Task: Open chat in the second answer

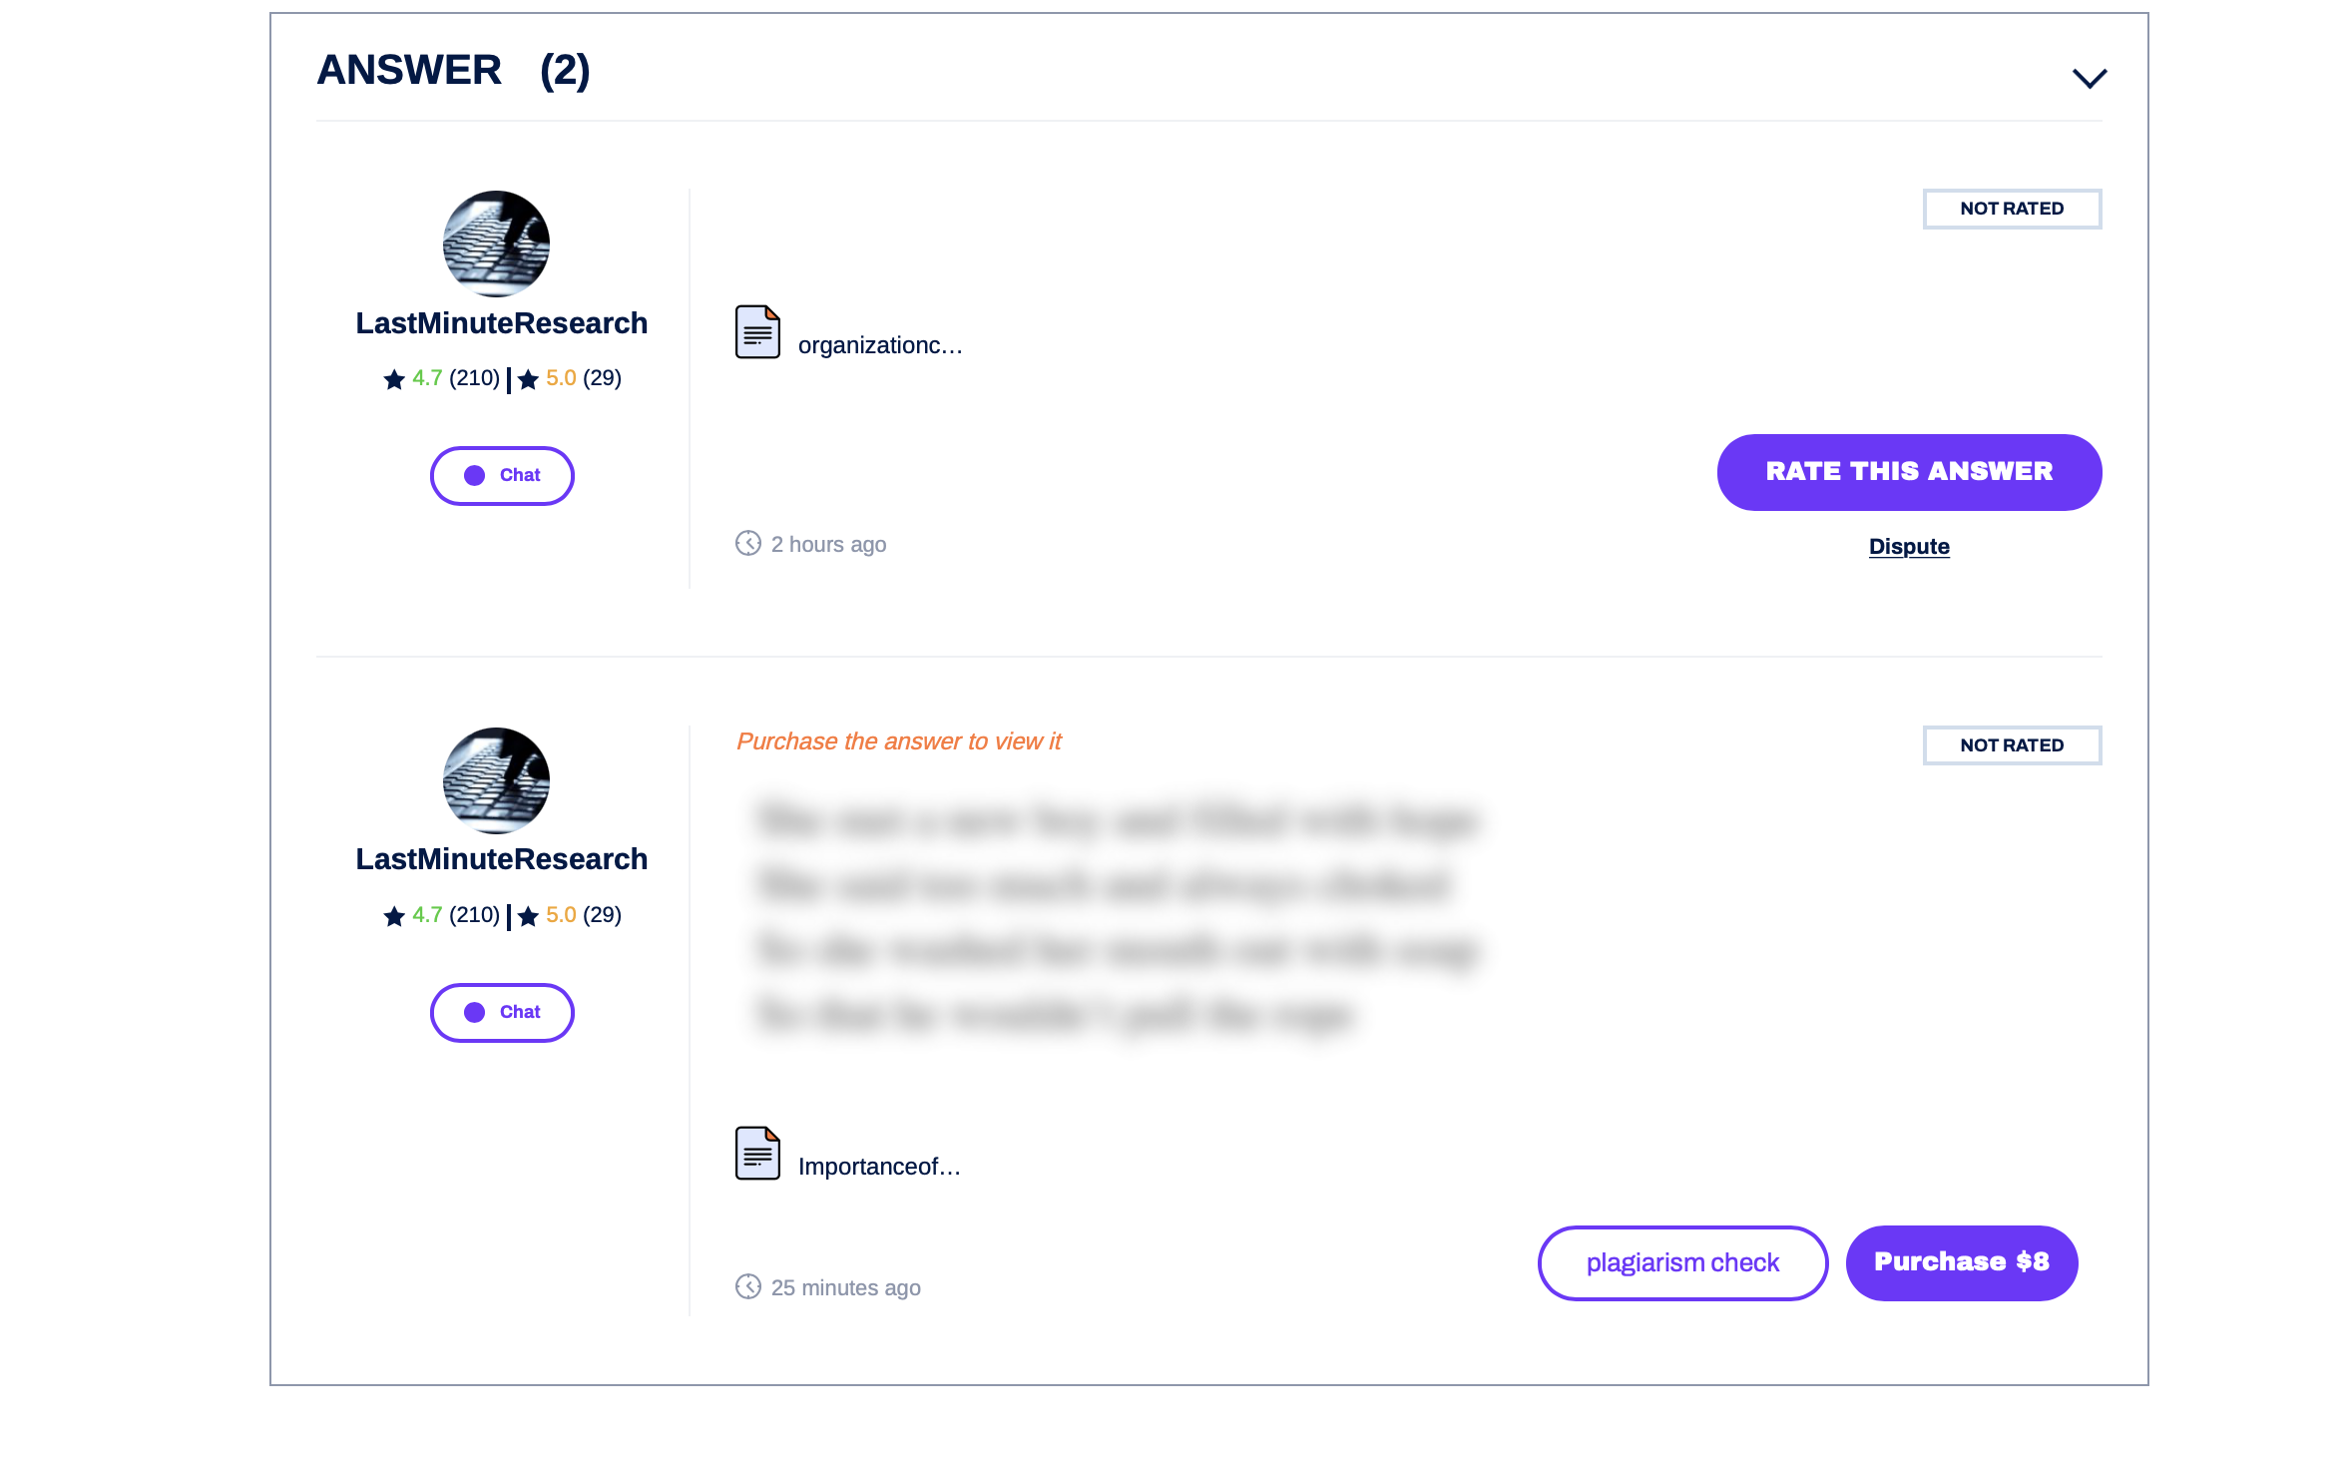Action: click(502, 1012)
